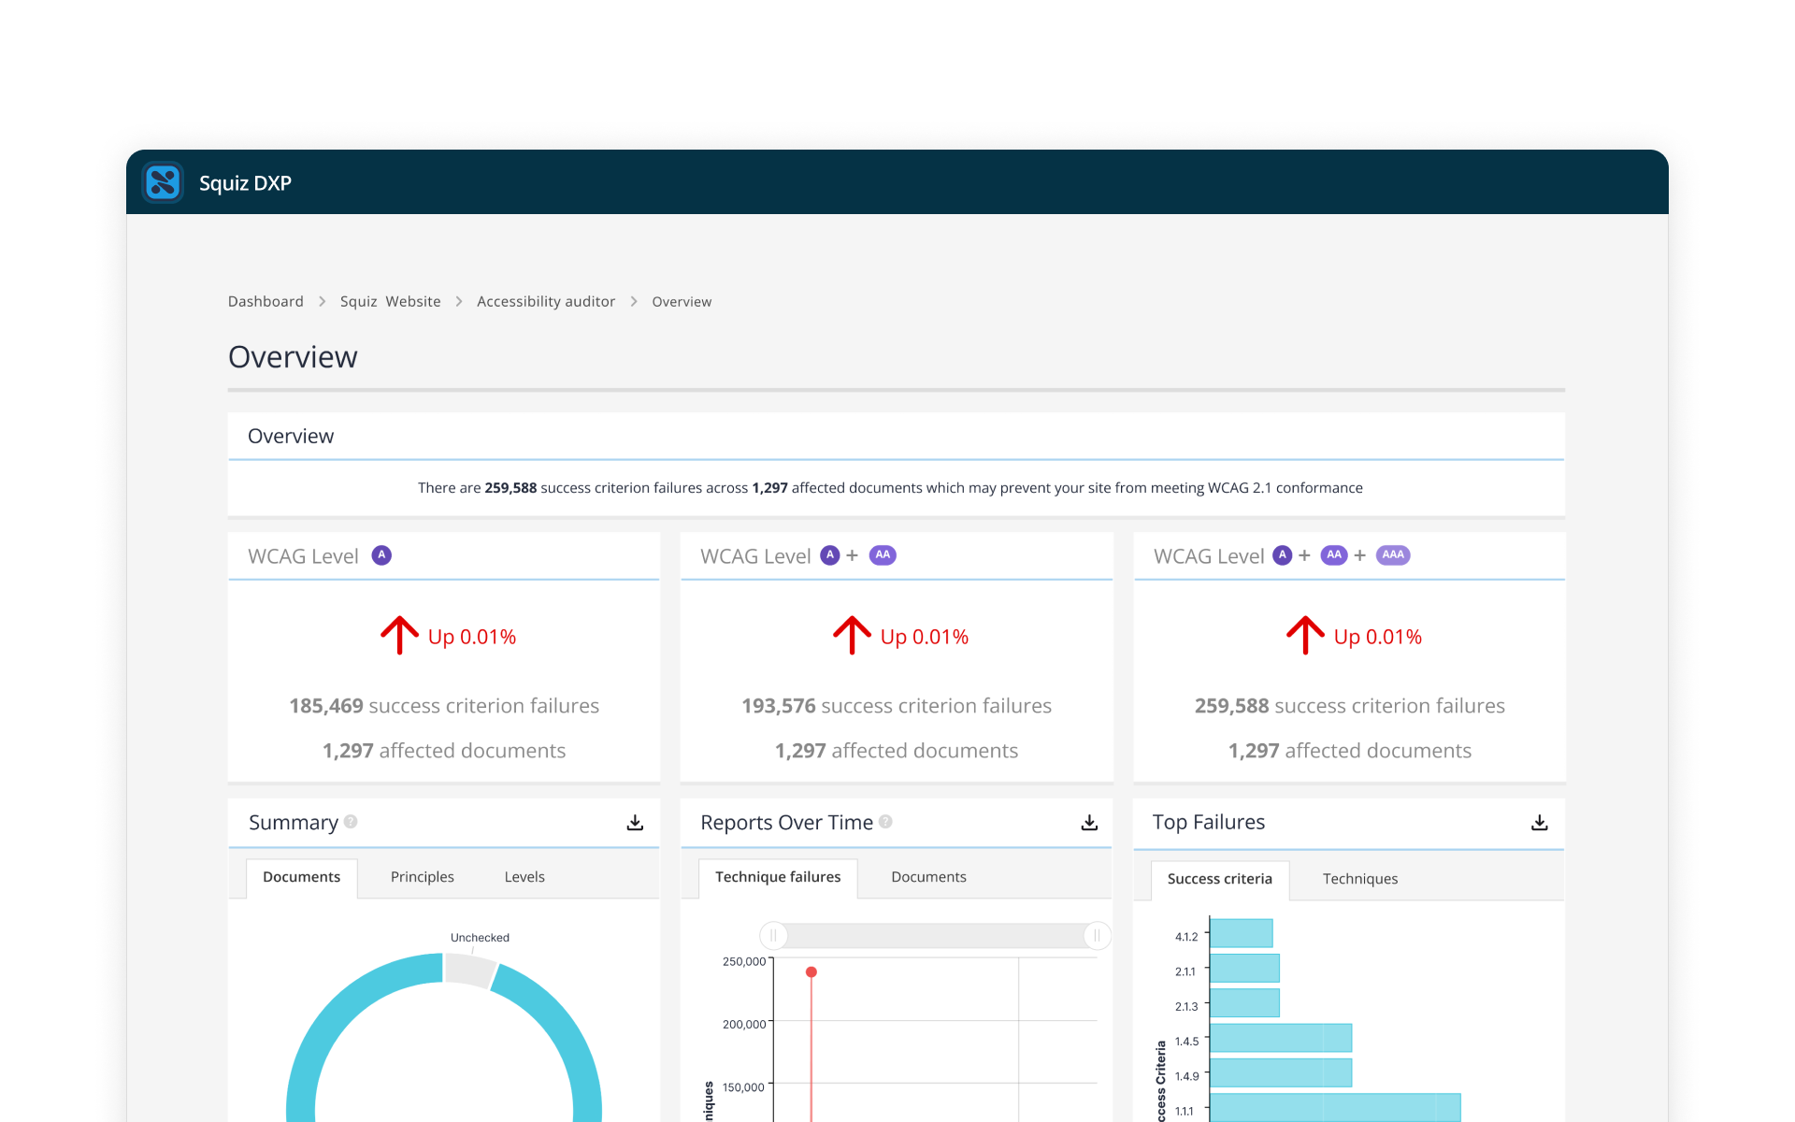Viewport: 1795px width, 1122px height.
Task: Select the Techniques tab in Top Failures
Action: (x=1359, y=878)
